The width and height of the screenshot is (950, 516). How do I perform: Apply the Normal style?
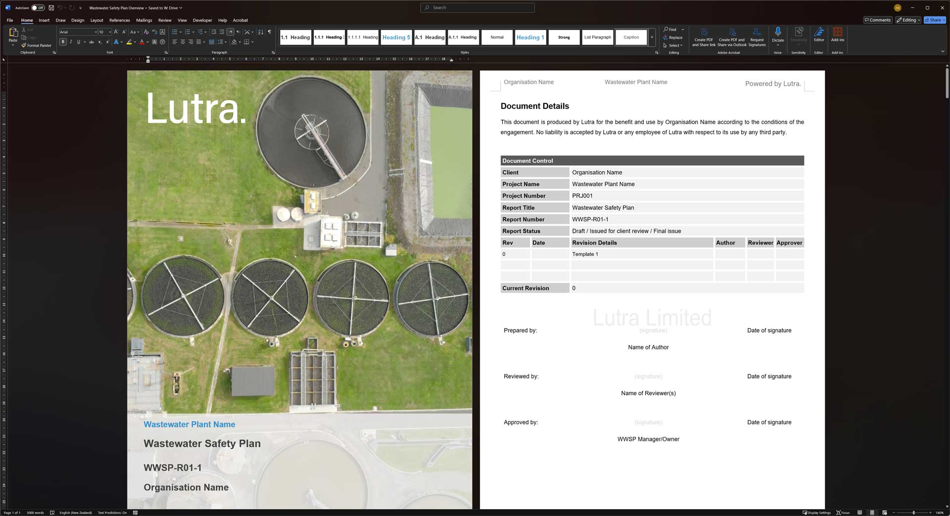pyautogui.click(x=497, y=37)
